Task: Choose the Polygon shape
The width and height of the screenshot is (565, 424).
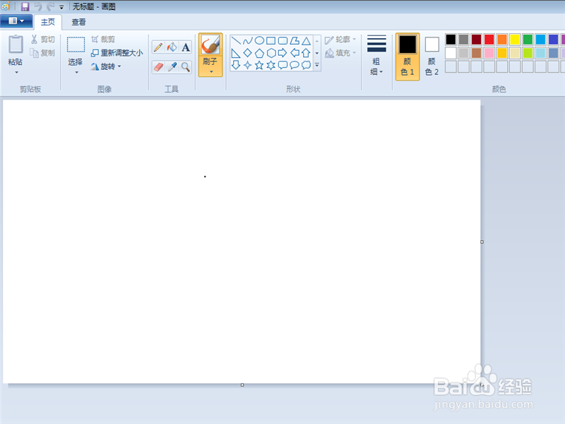Action: point(295,40)
